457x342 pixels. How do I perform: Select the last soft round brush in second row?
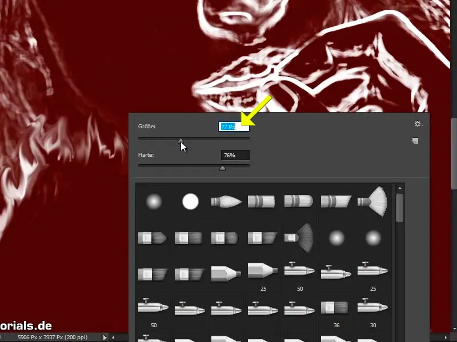click(373, 238)
